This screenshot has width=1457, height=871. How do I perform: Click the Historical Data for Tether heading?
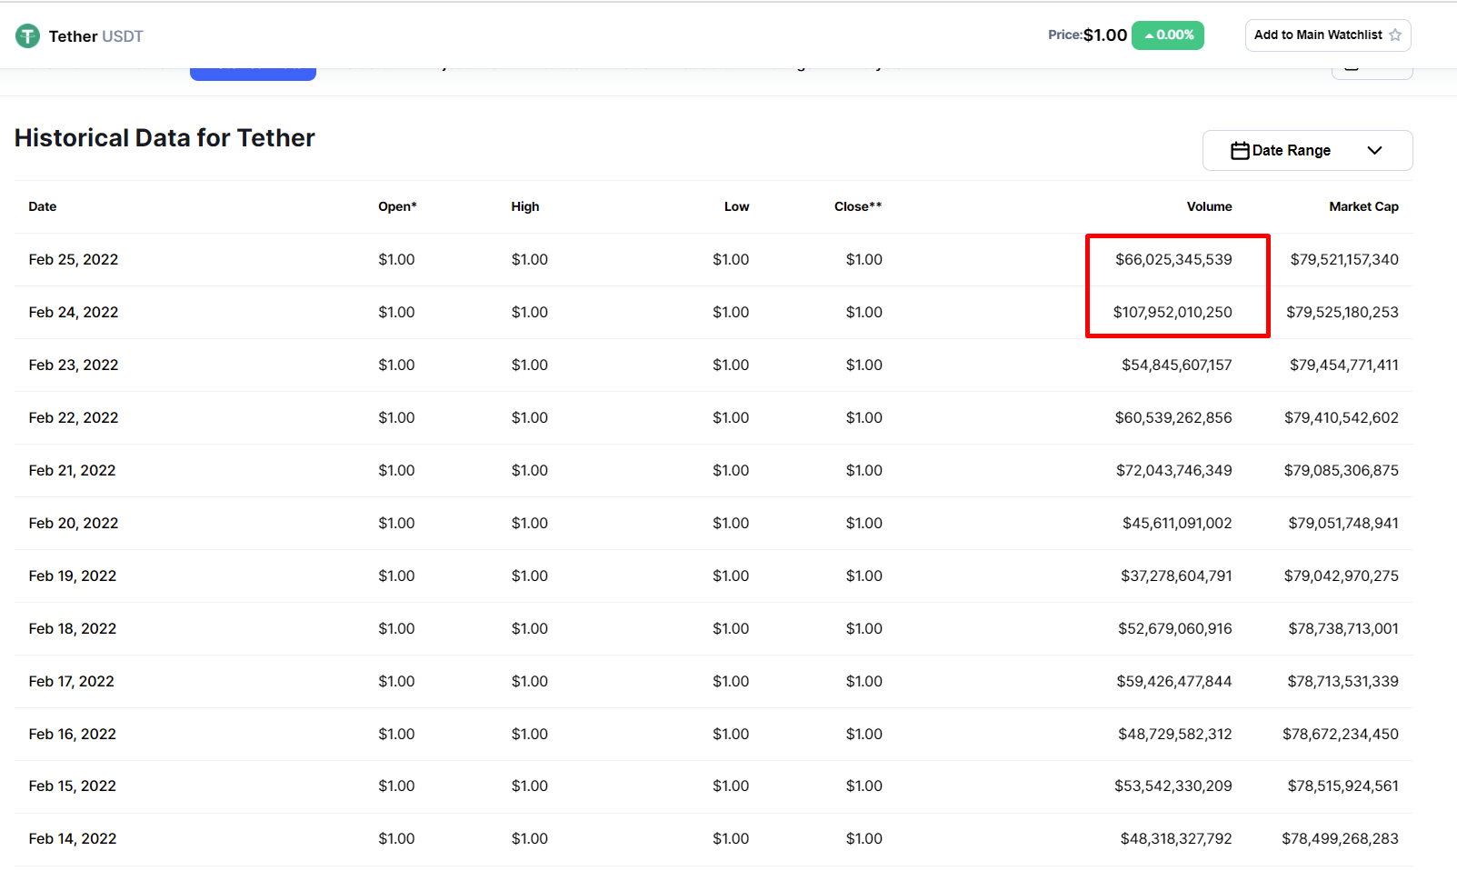click(x=165, y=138)
